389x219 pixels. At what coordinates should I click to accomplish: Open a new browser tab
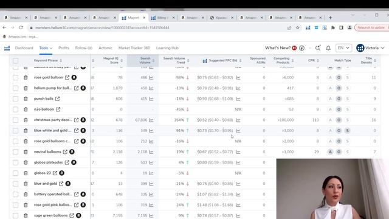tap(330, 18)
